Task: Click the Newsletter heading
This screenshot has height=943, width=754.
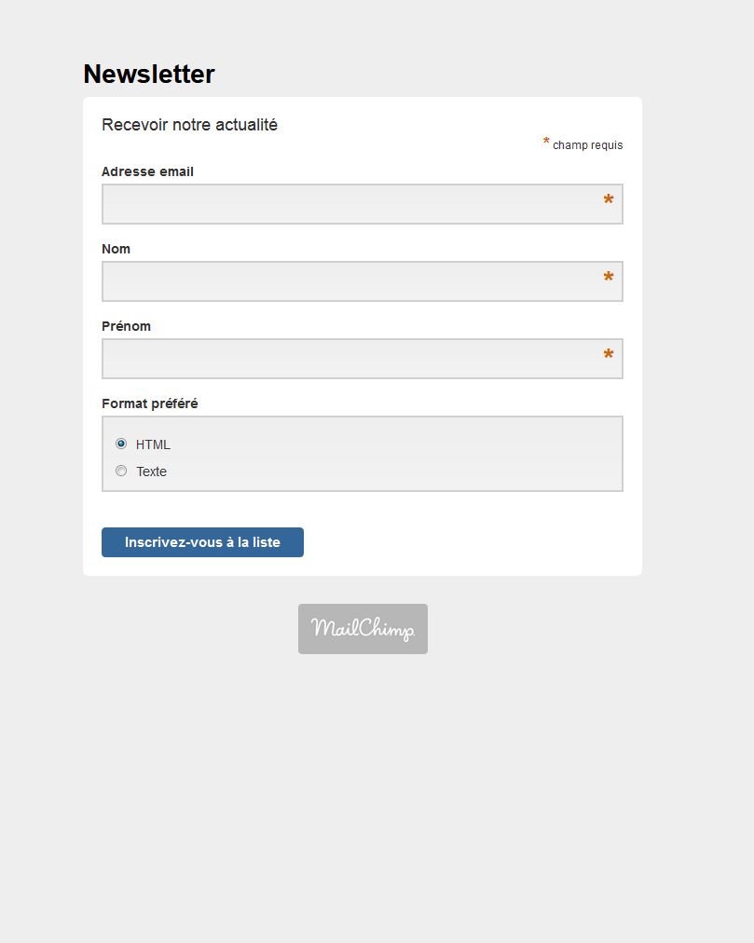Action: point(148,75)
